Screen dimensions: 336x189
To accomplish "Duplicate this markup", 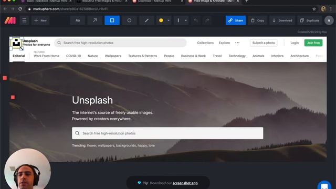I will tap(309, 20).
